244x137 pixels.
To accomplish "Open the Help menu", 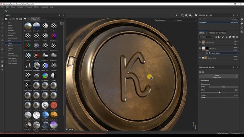I will coord(52,7).
